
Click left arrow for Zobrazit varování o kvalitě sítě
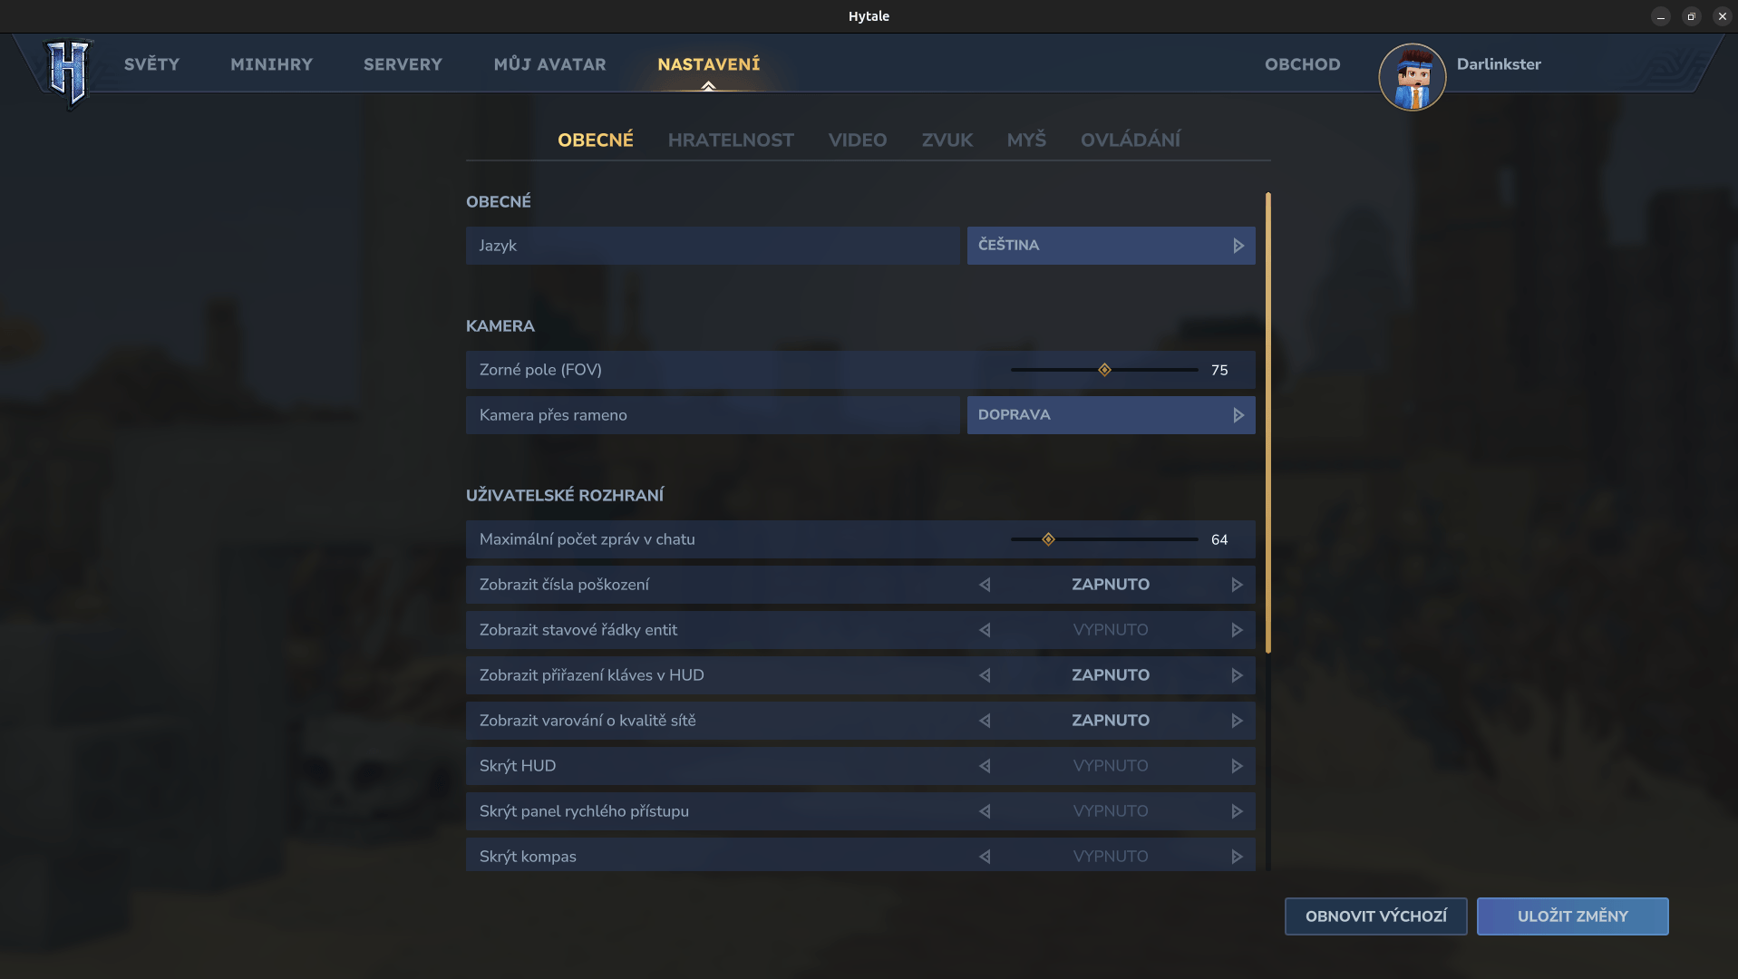point(985,721)
